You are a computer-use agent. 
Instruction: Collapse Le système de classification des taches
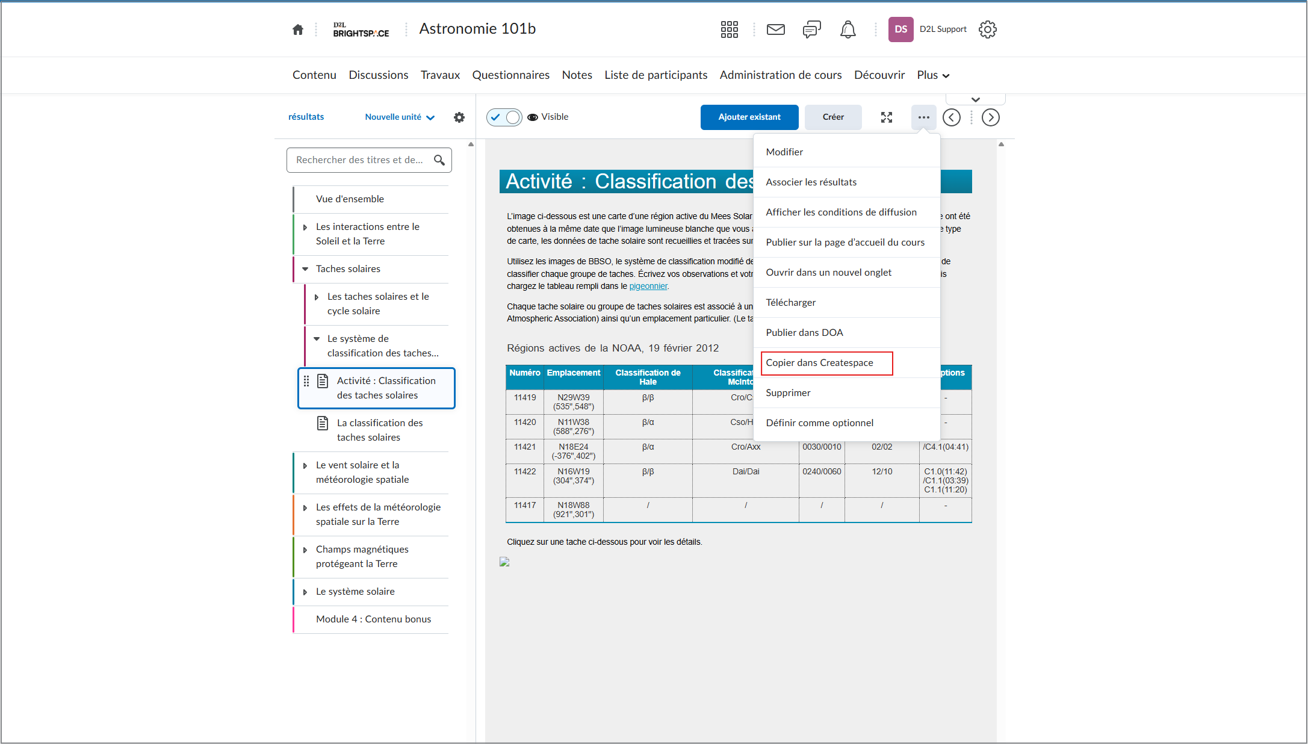pos(317,339)
